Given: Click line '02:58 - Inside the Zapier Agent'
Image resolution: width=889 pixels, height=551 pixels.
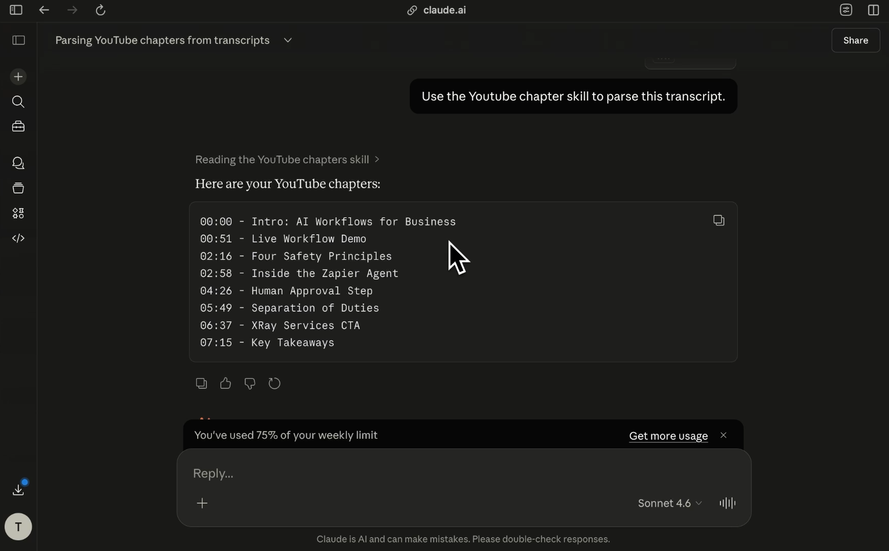Looking at the screenshot, I should click(x=299, y=274).
